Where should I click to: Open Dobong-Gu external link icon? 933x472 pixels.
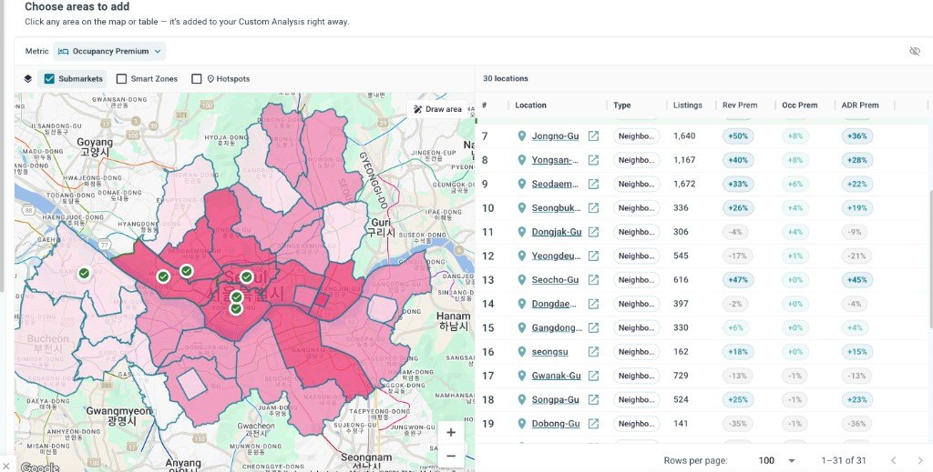(x=593, y=423)
